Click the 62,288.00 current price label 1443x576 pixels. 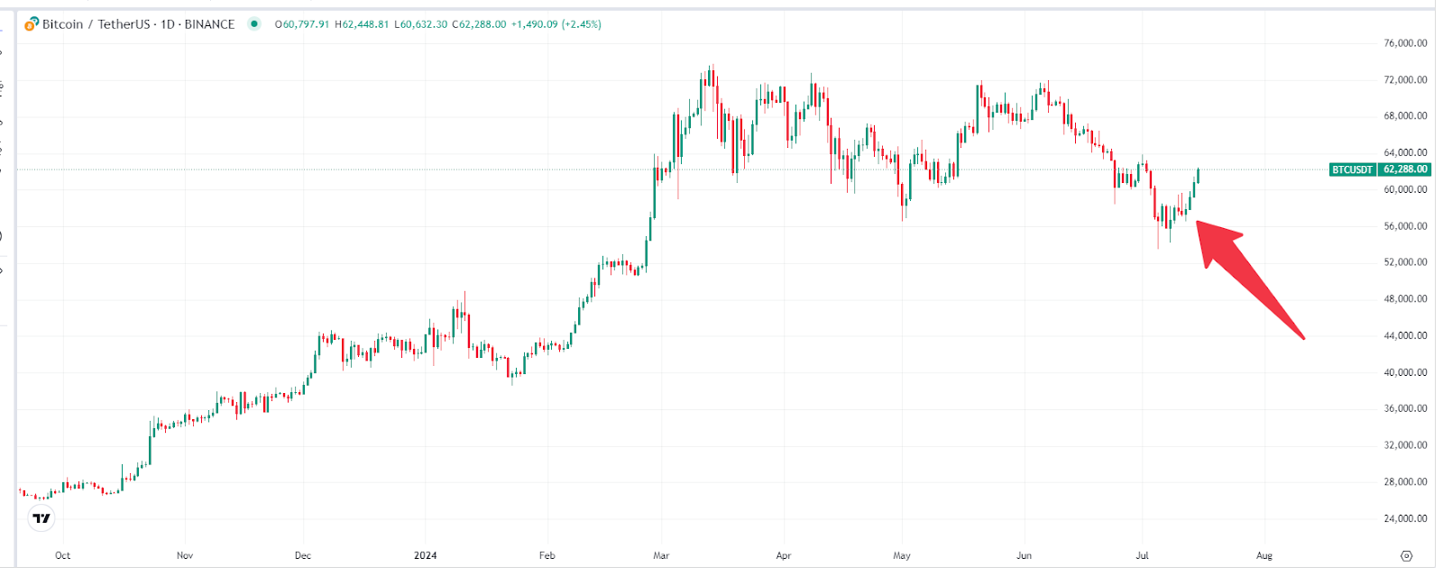(1405, 169)
